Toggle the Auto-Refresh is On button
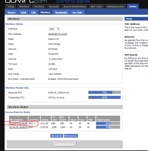The height and width of the screenshot is (151, 148). pos(64,144)
